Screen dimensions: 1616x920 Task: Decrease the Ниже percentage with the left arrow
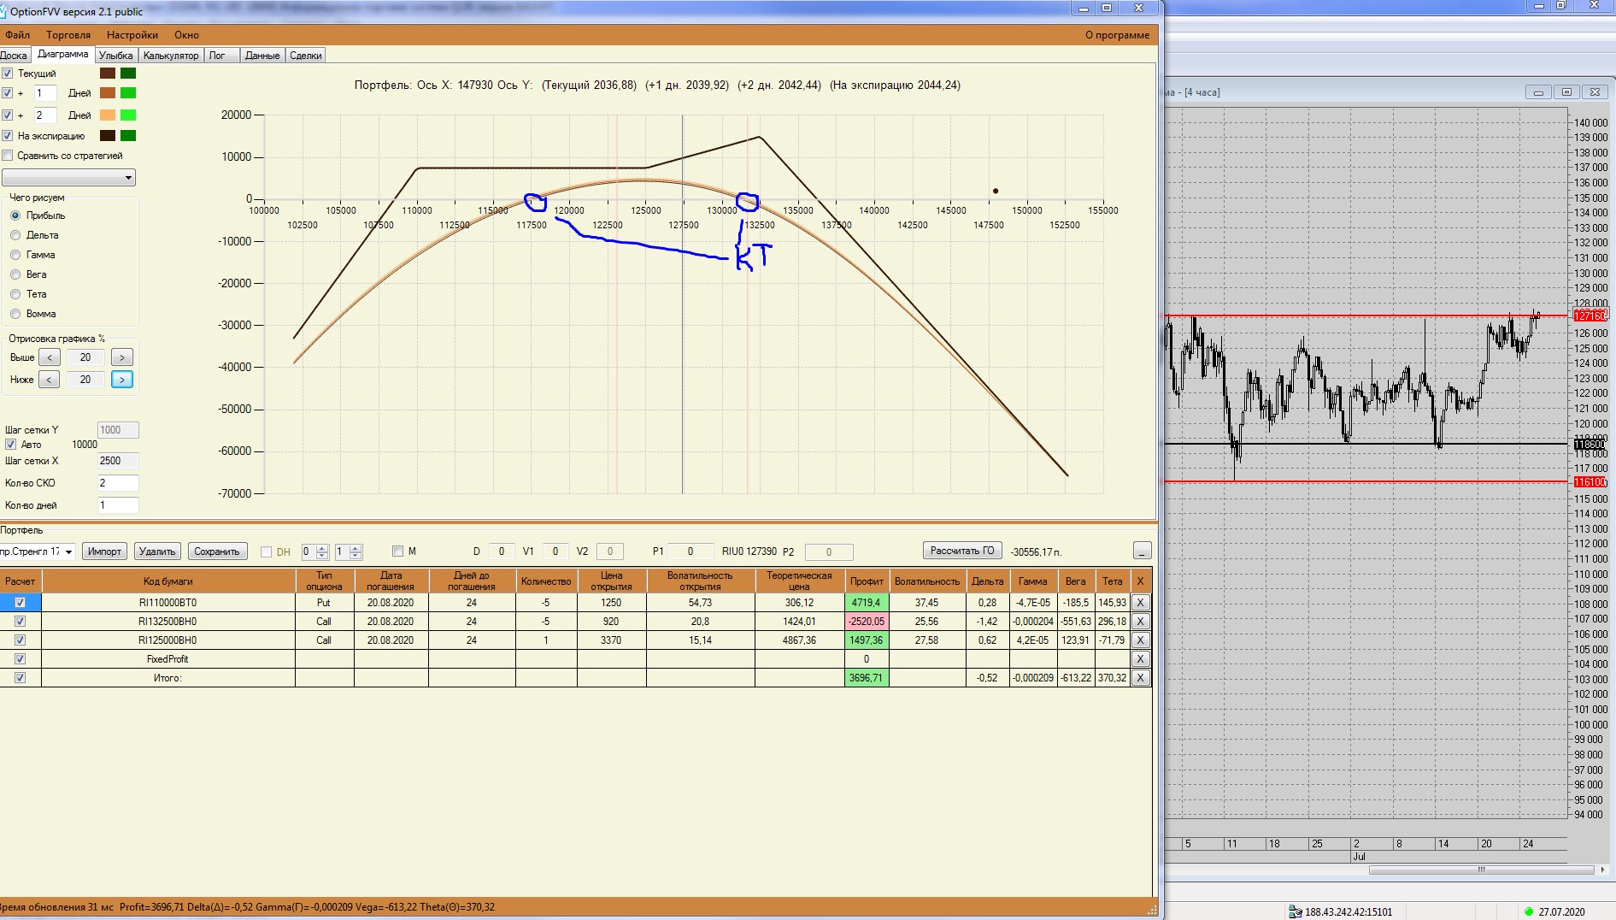point(50,380)
